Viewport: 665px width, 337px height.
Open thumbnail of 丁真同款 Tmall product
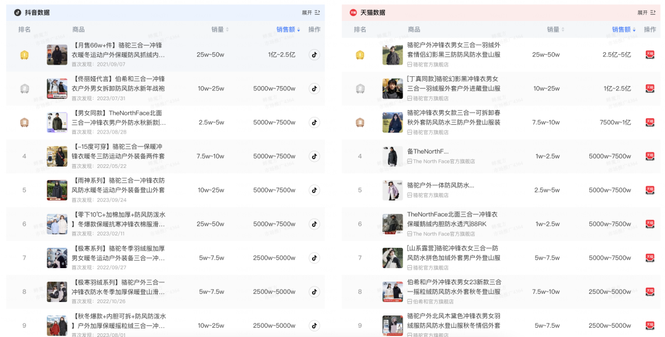pos(393,89)
